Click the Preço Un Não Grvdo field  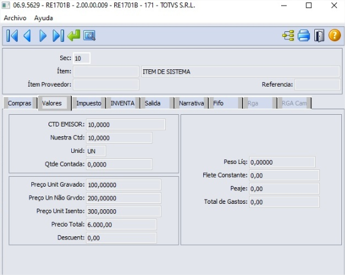(x=123, y=198)
